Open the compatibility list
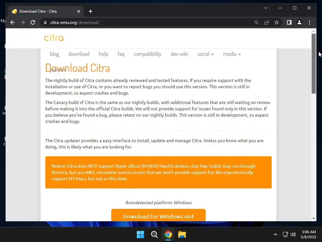Image resolution: width=322 pixels, height=242 pixels. [x=147, y=54]
